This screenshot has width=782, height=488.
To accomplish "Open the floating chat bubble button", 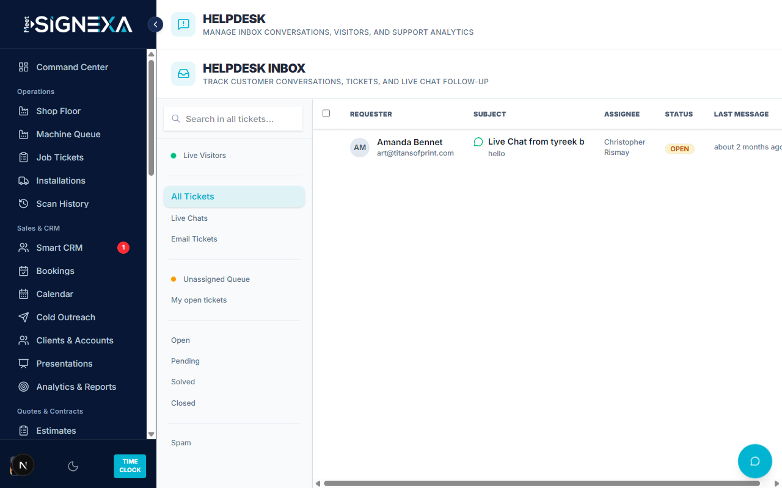I will point(755,461).
